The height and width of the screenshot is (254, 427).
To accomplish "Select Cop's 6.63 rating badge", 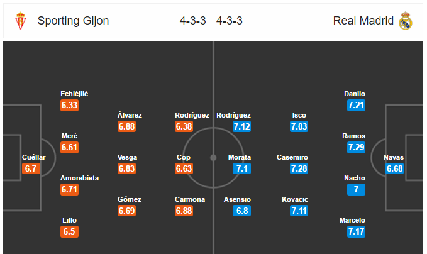I will coord(184,168).
